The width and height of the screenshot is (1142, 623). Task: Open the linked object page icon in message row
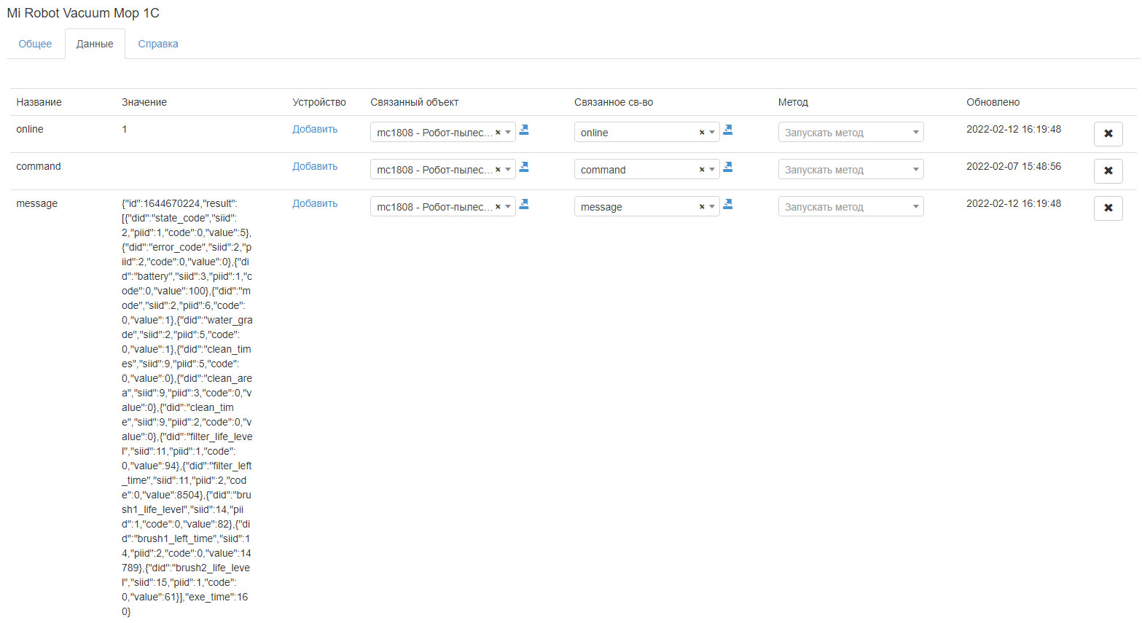coord(524,204)
